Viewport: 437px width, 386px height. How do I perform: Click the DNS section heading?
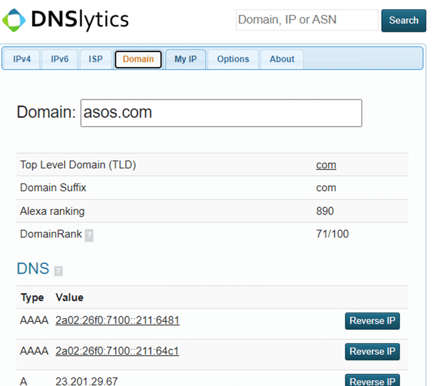click(33, 268)
